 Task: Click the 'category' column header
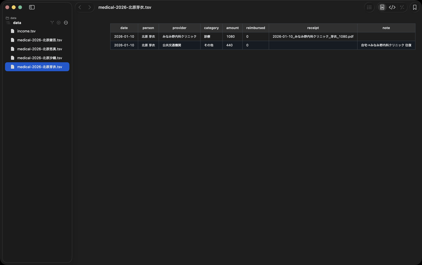(211, 28)
